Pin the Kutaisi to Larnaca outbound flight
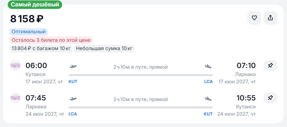Screen dimensions: 287x127 [x=270, y=66]
